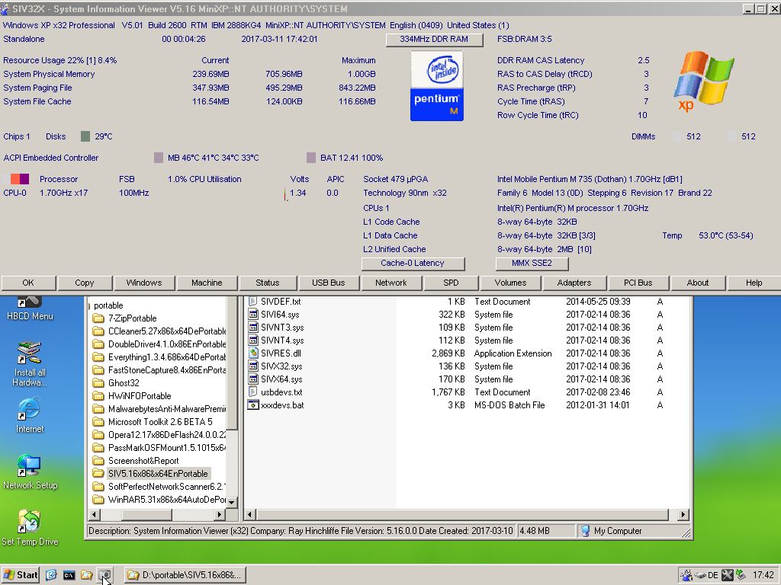Screen dimensions: 781x585
Task: Click the MB temperature color indicator
Action: tap(159, 158)
